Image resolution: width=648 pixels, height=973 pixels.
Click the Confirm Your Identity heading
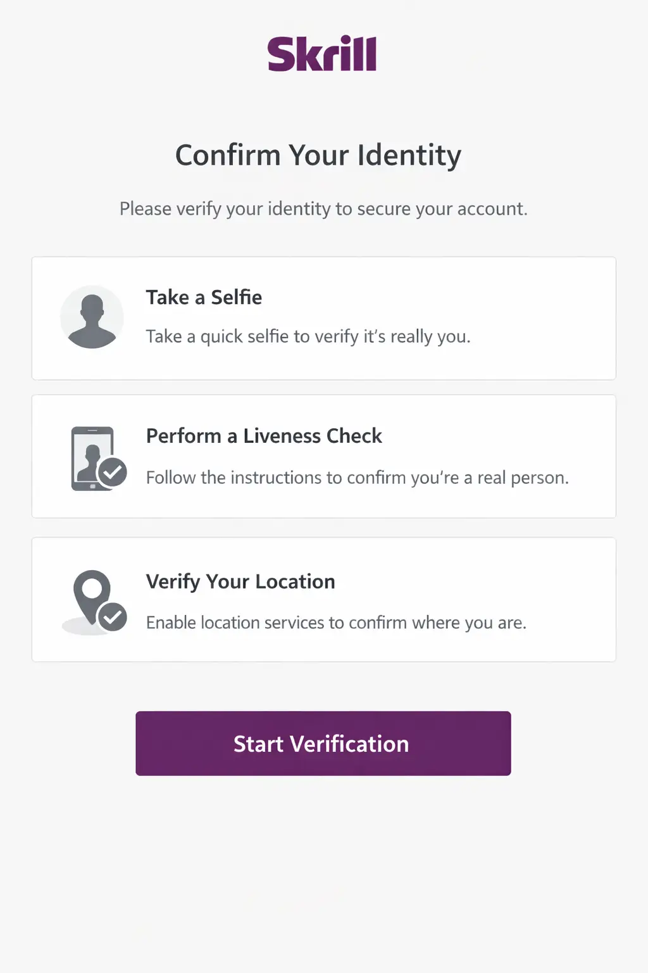pyautogui.click(x=318, y=155)
